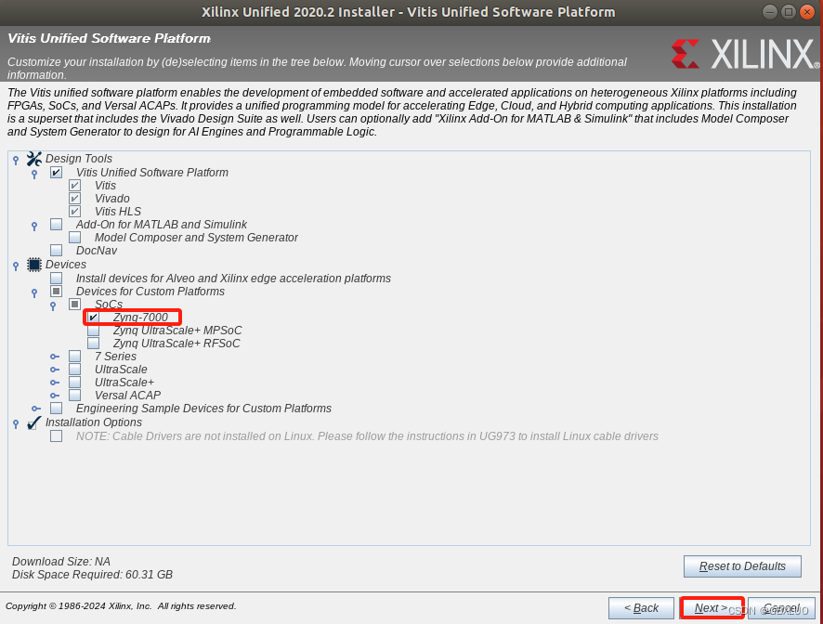This screenshot has width=823, height=624.
Task: Expand the Versal ACAP node
Action: (x=54, y=395)
